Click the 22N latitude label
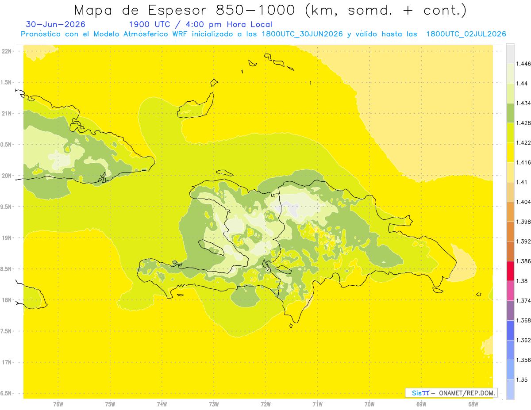 pos(7,51)
